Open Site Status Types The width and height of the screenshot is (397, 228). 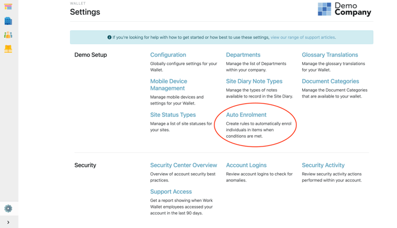pyautogui.click(x=173, y=115)
